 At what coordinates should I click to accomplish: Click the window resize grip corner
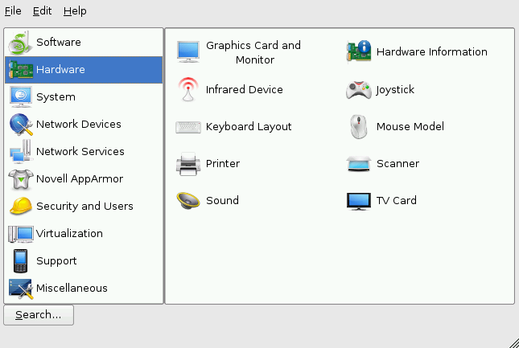513,342
